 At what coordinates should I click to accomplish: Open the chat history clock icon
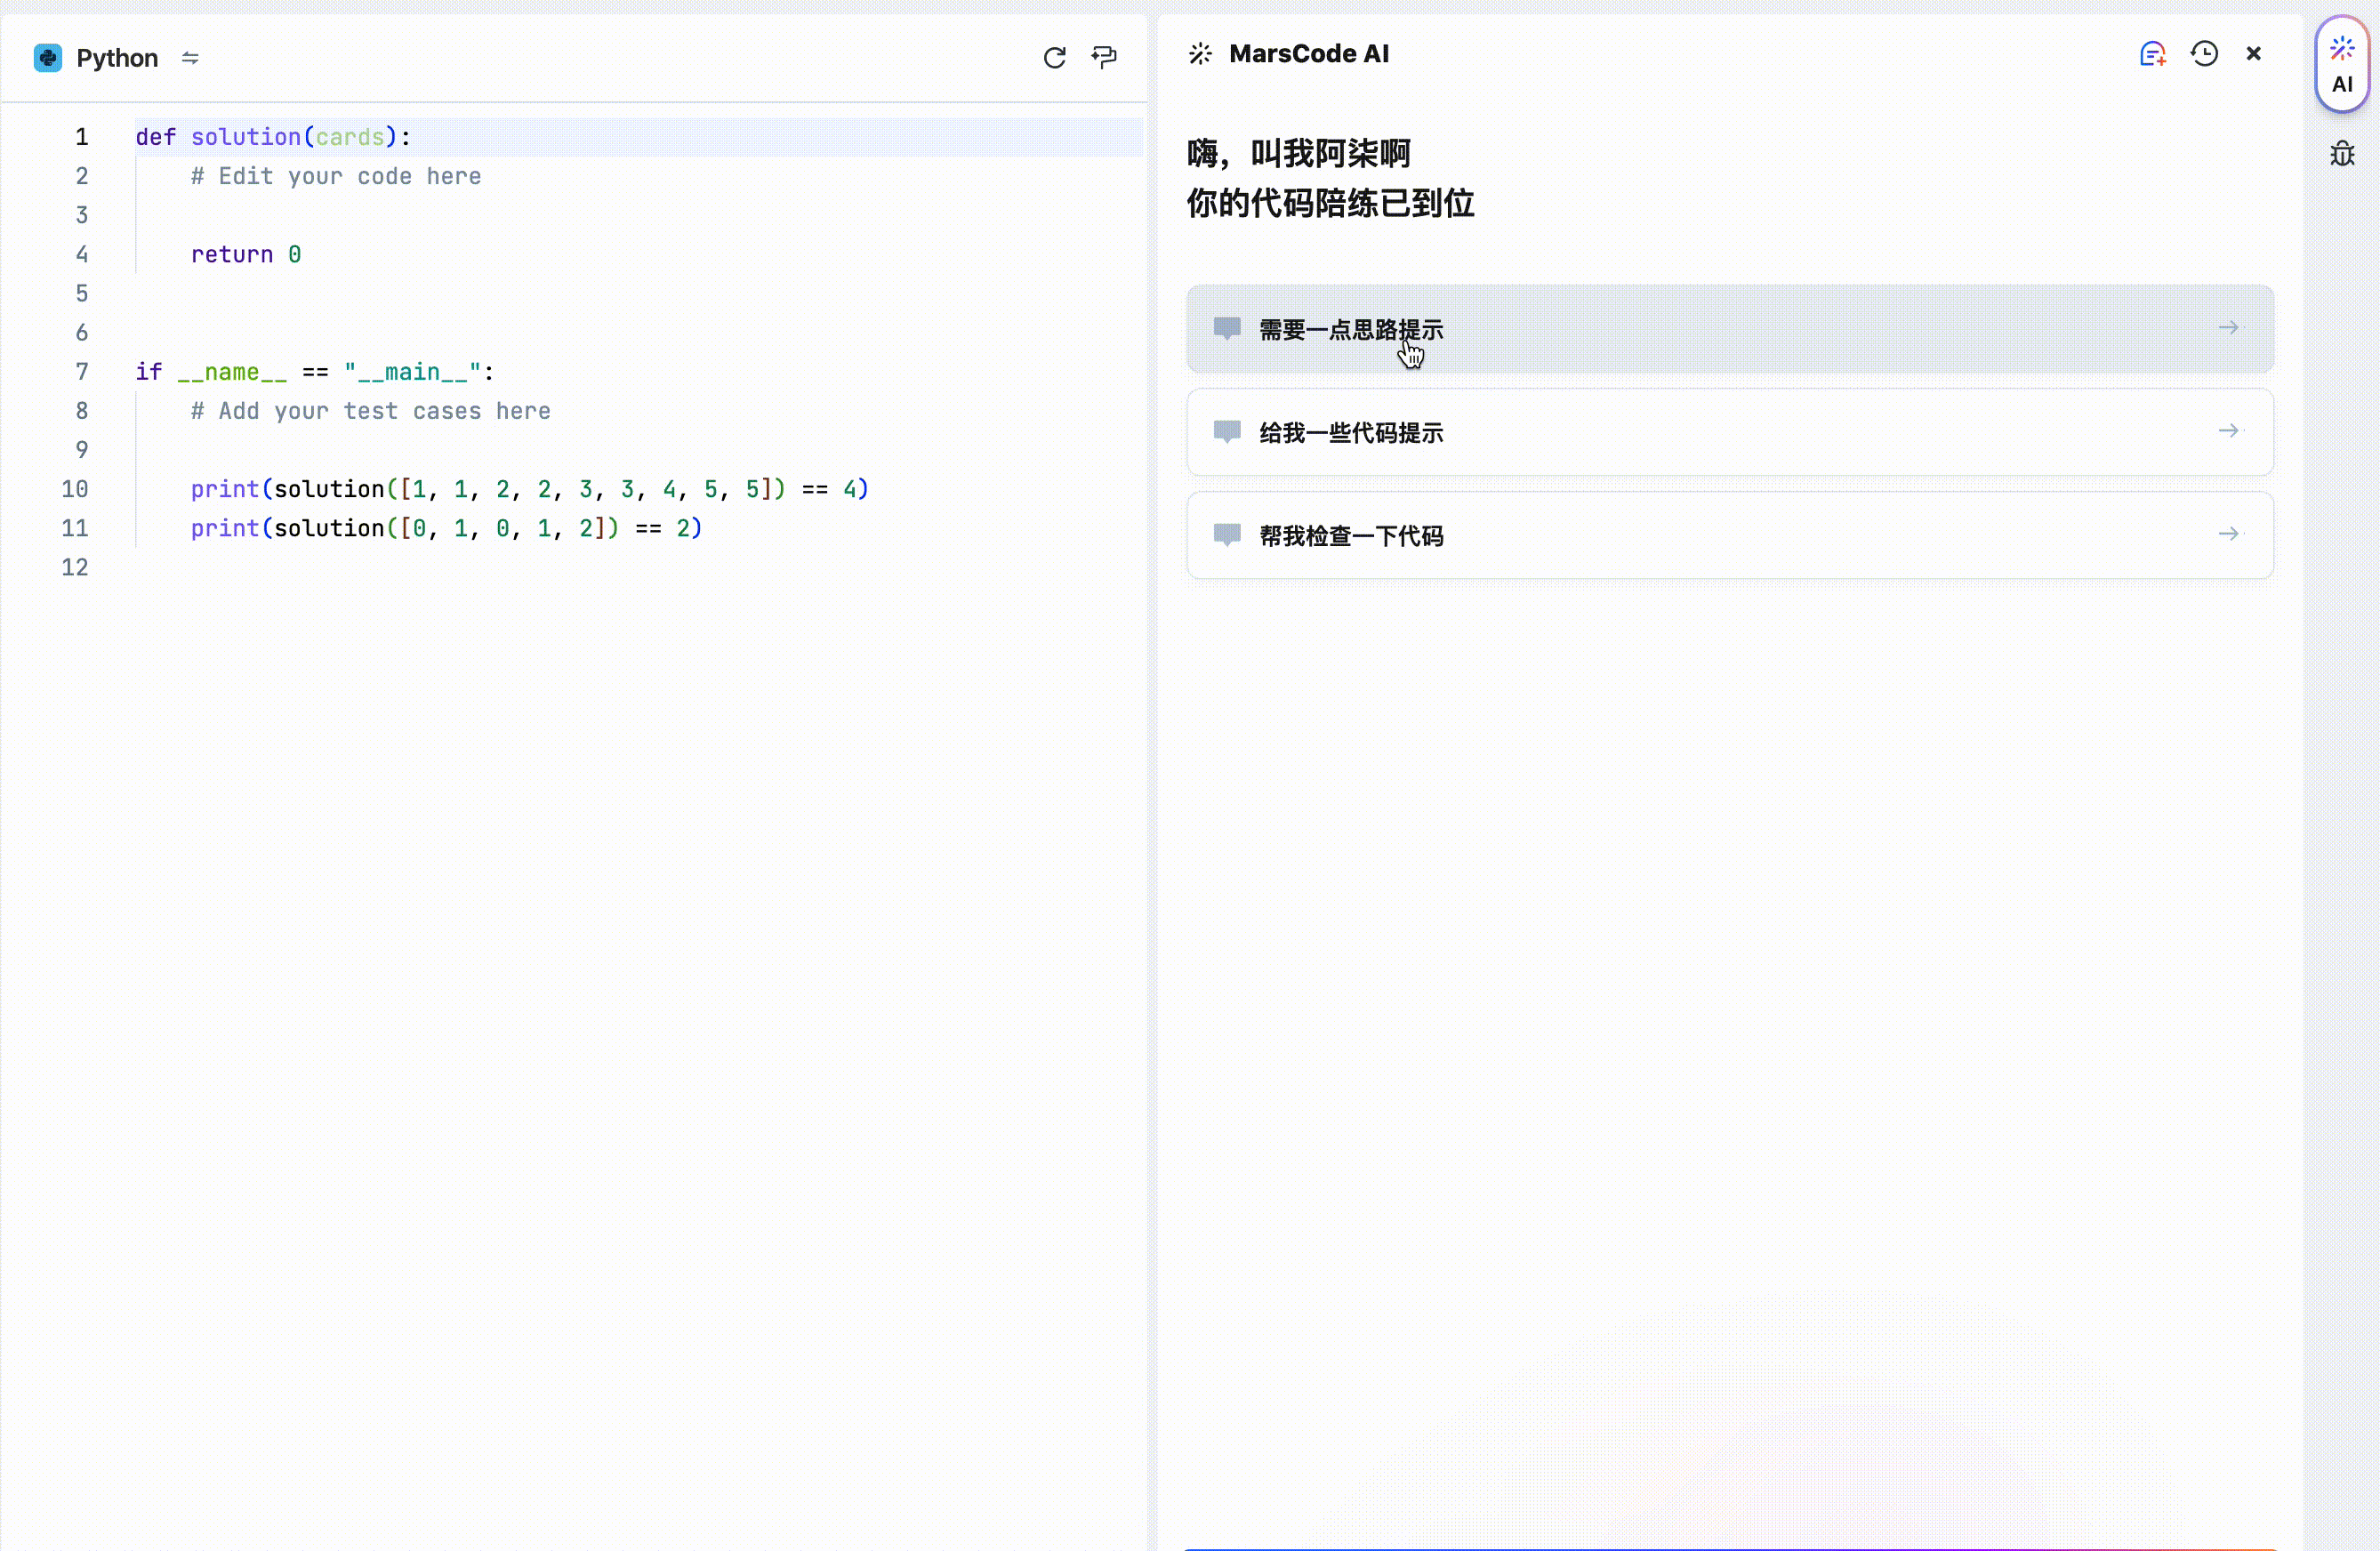[2204, 54]
